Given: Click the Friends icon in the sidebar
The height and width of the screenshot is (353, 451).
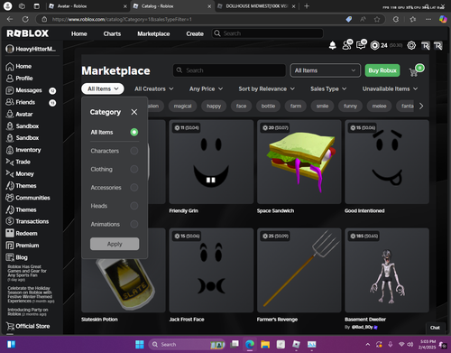Looking at the screenshot, I should click(x=10, y=102).
